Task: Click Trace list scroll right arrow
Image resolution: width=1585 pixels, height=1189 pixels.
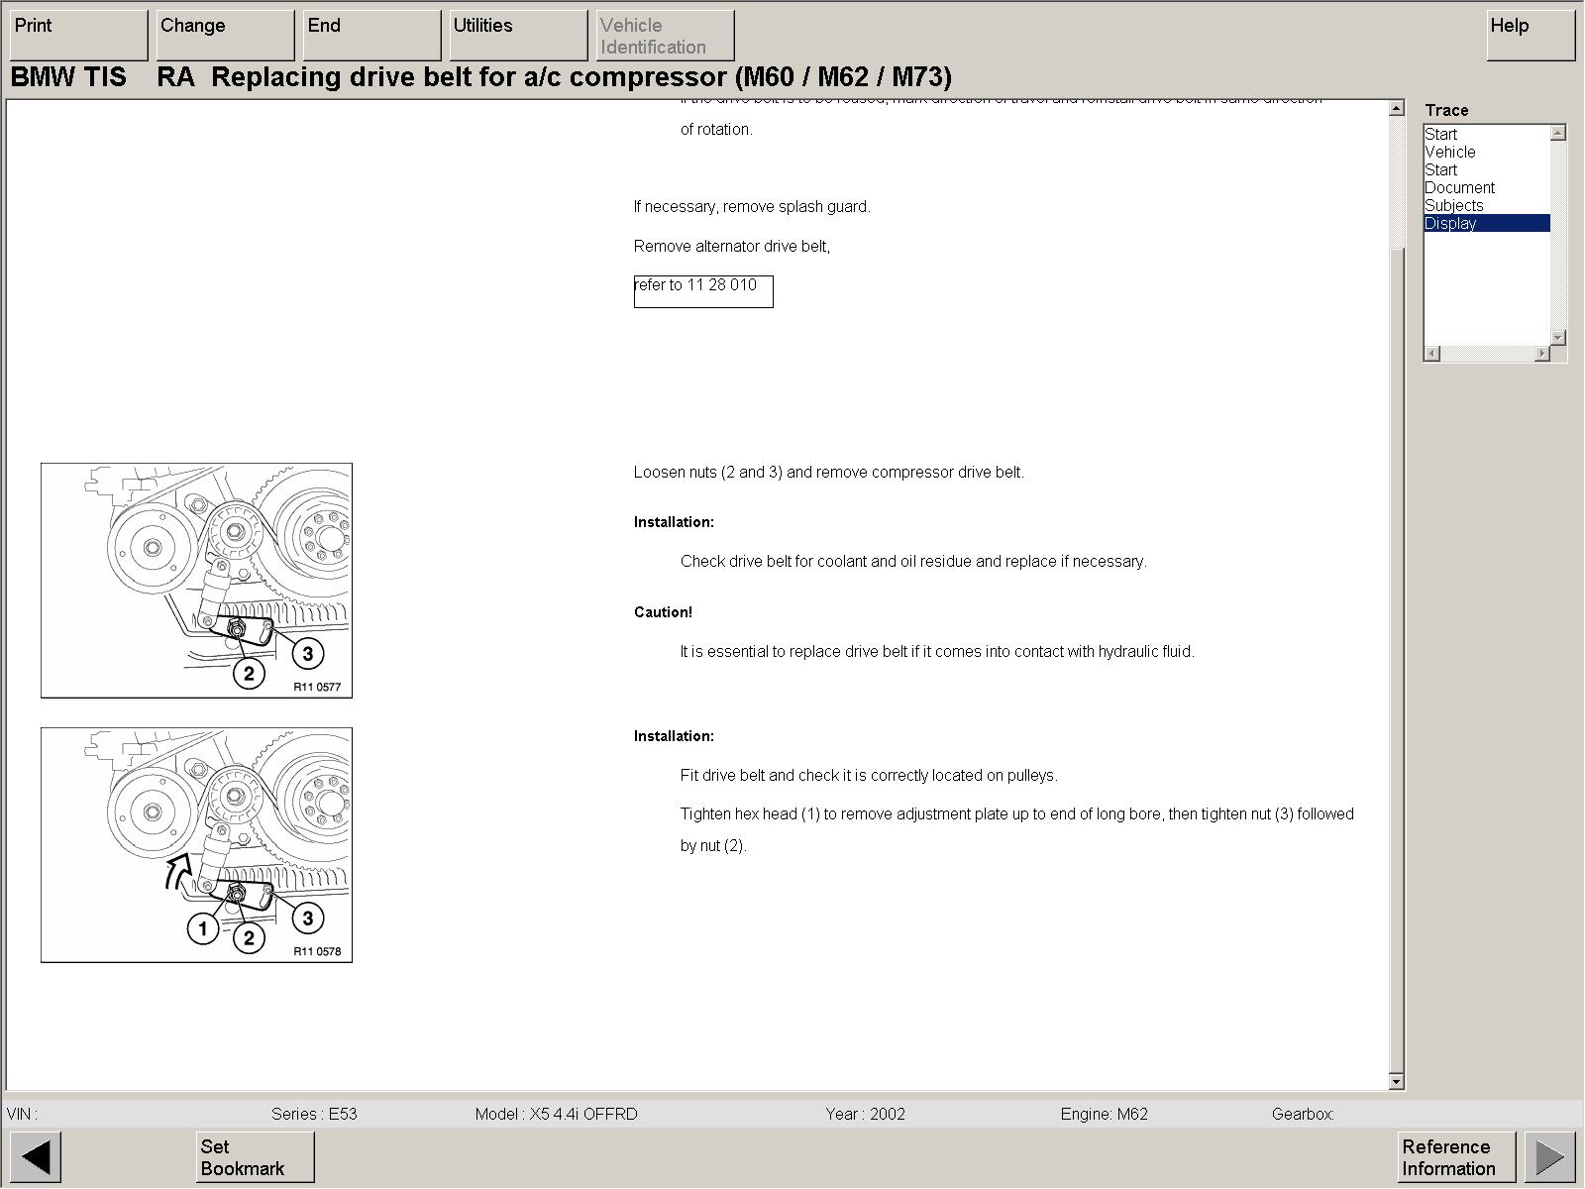Action: [1541, 354]
